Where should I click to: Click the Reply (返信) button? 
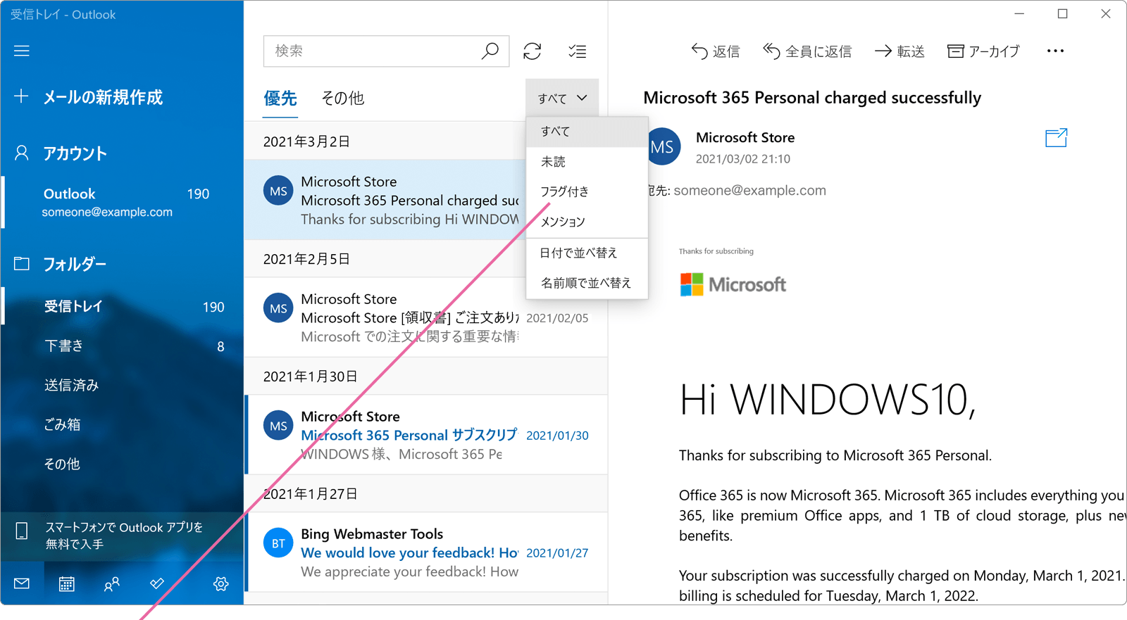(716, 51)
